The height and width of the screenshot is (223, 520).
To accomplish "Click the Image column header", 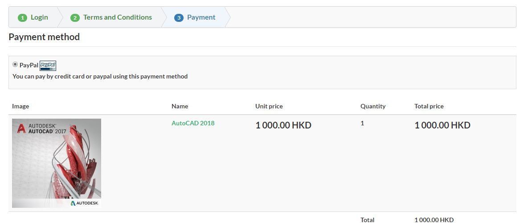I will coord(20,106).
